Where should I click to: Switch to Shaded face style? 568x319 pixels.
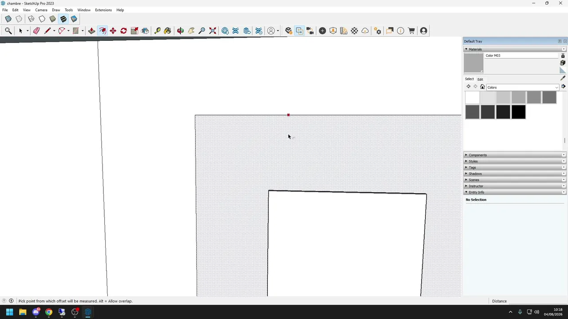click(52, 19)
